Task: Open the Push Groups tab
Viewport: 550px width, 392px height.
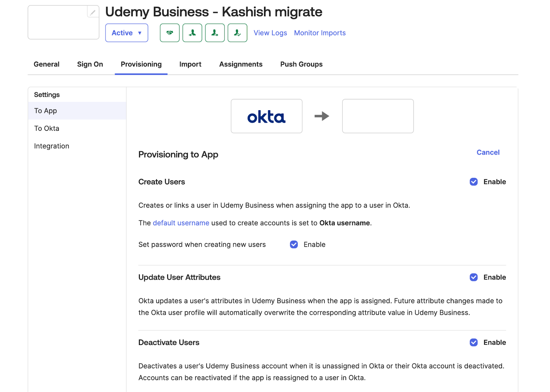Action: (301, 64)
